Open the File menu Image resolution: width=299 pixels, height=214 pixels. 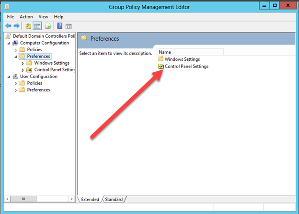pyautogui.click(x=10, y=17)
